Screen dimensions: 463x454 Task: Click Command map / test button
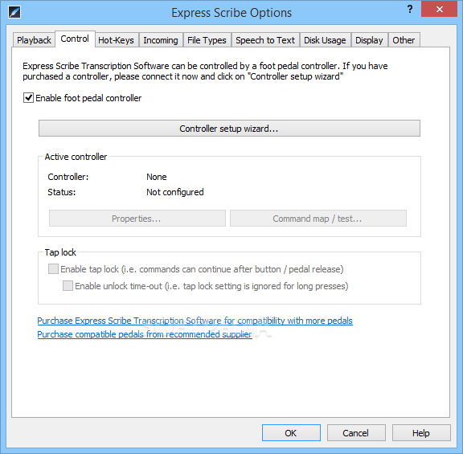[x=318, y=219]
